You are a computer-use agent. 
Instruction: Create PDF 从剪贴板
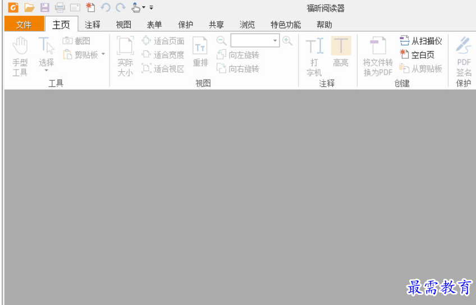click(x=421, y=69)
